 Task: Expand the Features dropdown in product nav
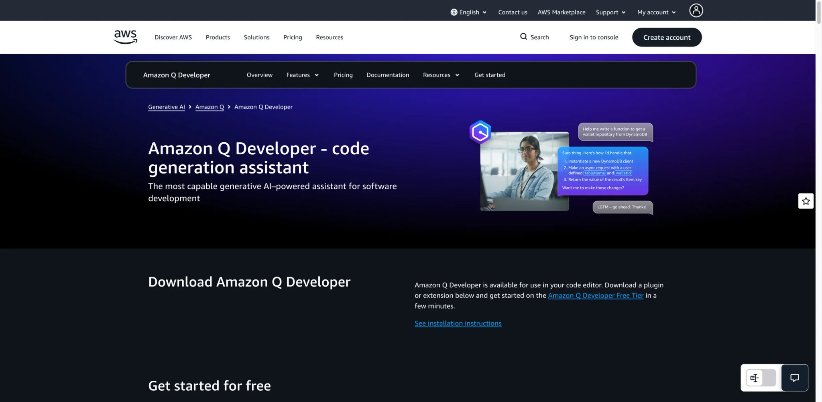click(302, 75)
